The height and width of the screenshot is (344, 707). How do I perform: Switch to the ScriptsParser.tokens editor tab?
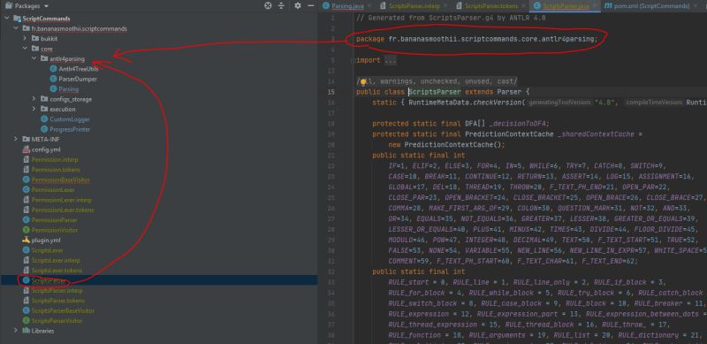pos(492,6)
